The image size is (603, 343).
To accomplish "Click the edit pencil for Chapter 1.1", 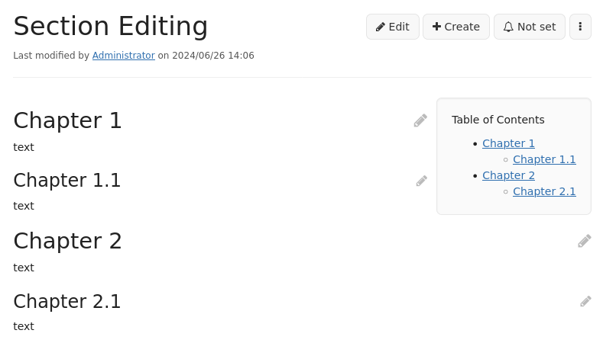I will 421,181.
